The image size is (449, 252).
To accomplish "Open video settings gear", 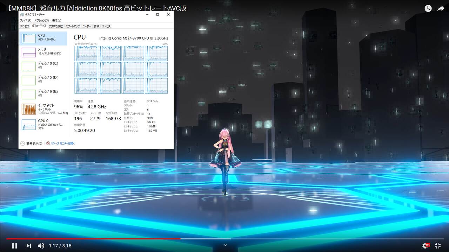I will 426,246.
